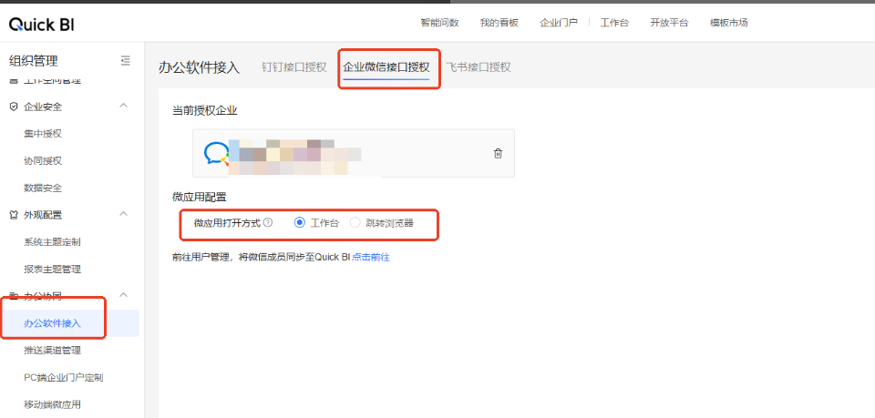The height and width of the screenshot is (418, 875).
Task: Collapse the 办公协同 section chevron
Action: tap(124, 296)
